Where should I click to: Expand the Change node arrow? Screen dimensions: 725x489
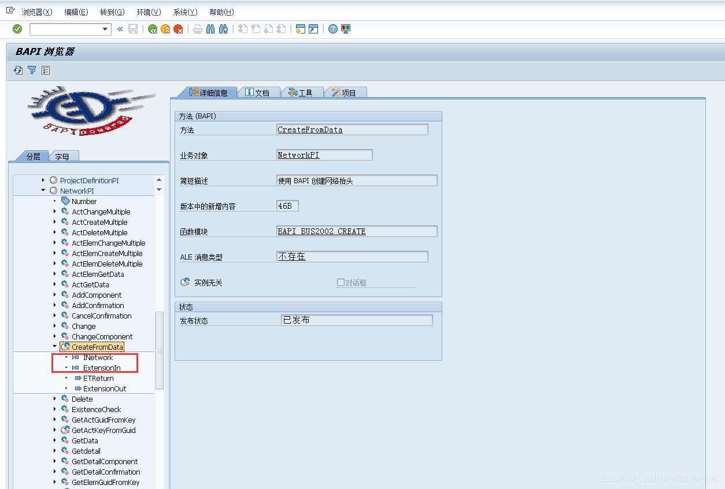(x=55, y=326)
